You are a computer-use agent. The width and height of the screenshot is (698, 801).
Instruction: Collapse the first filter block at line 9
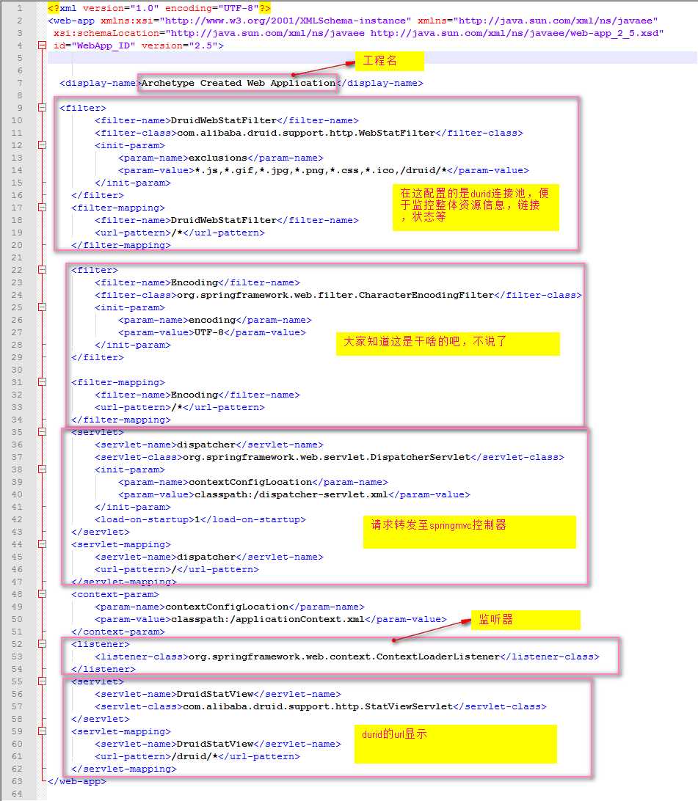click(x=42, y=107)
